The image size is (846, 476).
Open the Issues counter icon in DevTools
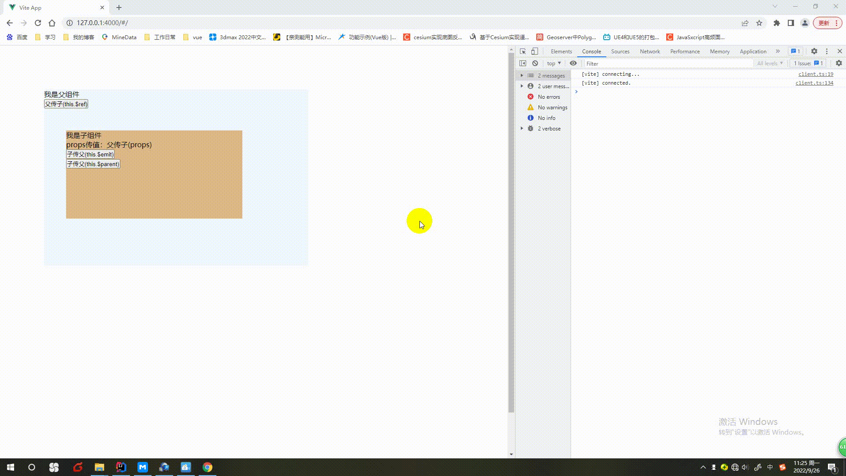tap(795, 51)
